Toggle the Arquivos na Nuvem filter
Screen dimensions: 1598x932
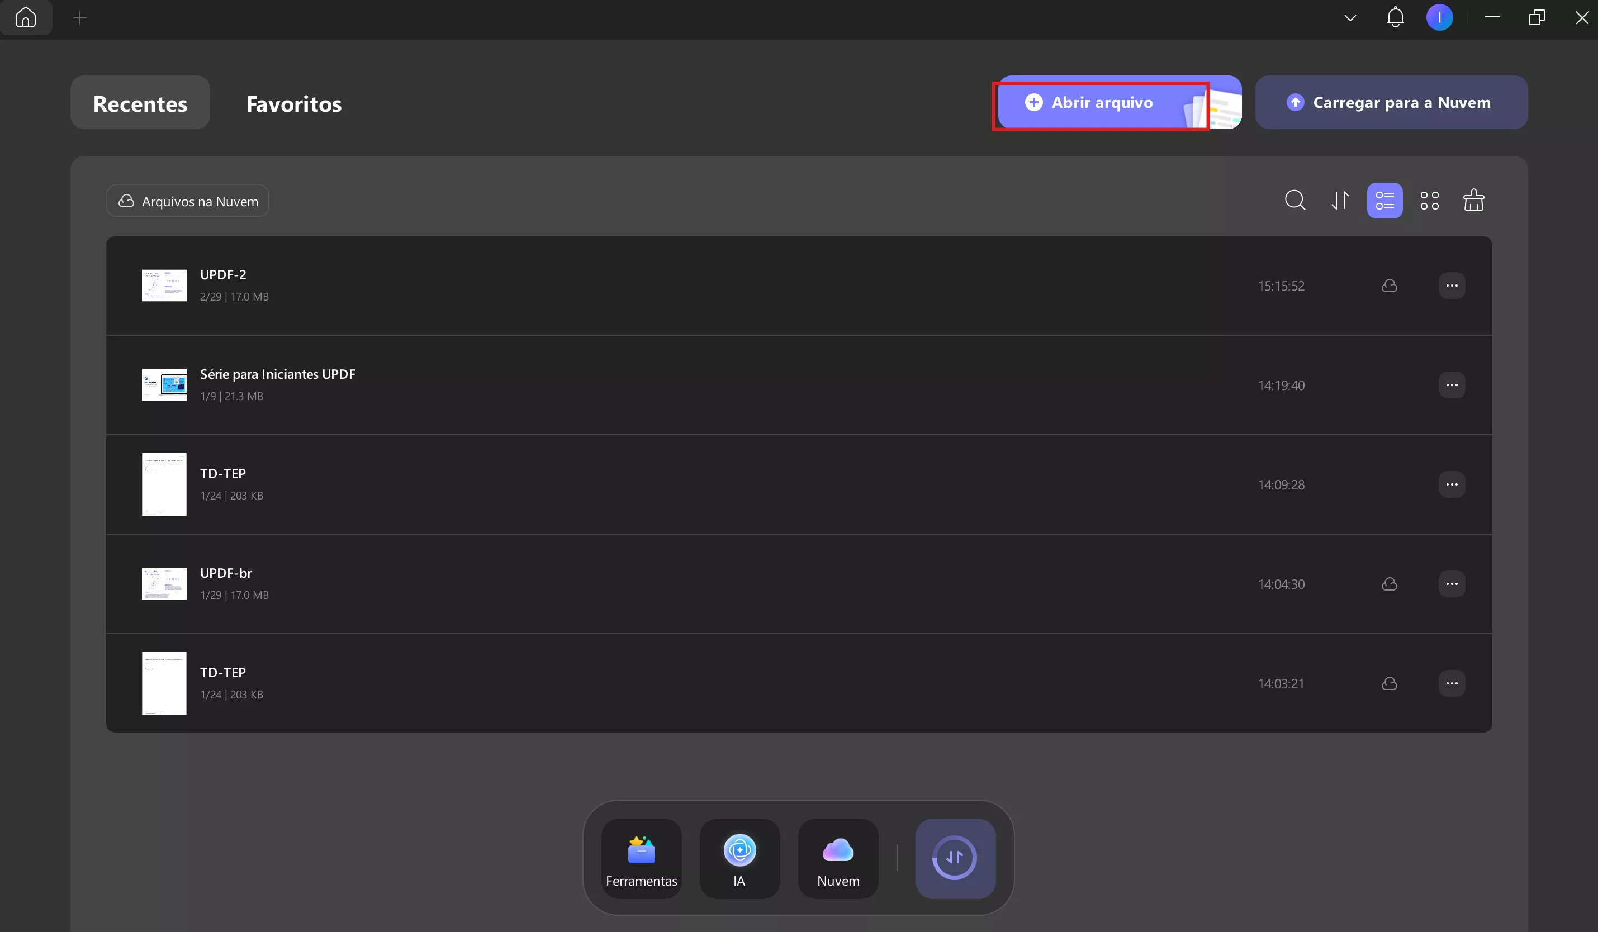[188, 201]
